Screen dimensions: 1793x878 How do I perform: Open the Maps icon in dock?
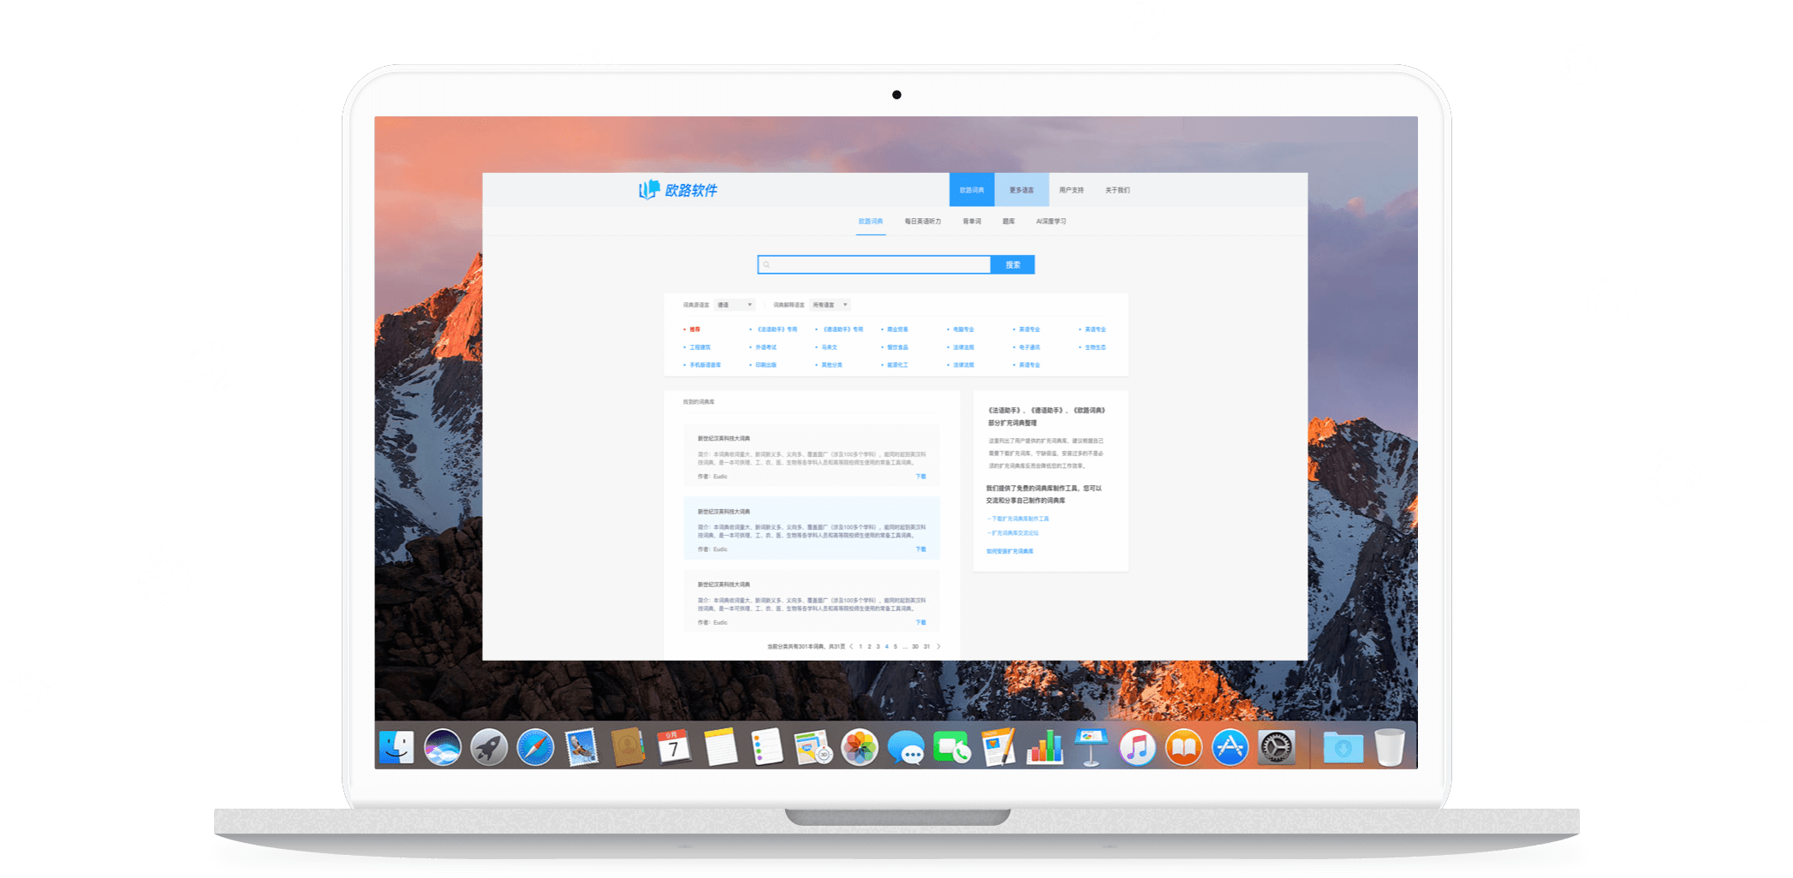[x=813, y=747]
